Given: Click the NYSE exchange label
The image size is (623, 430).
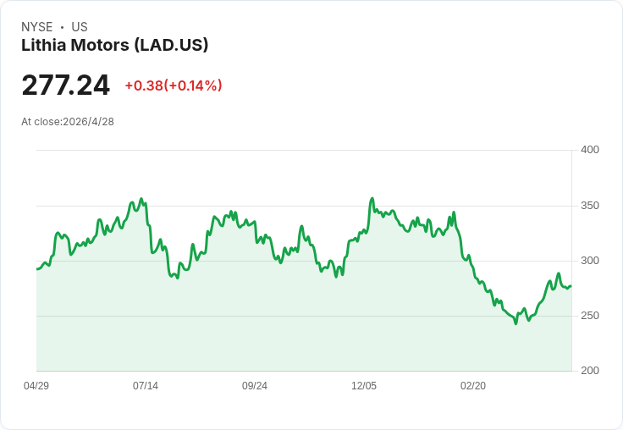Looking at the screenshot, I should coord(36,27).
